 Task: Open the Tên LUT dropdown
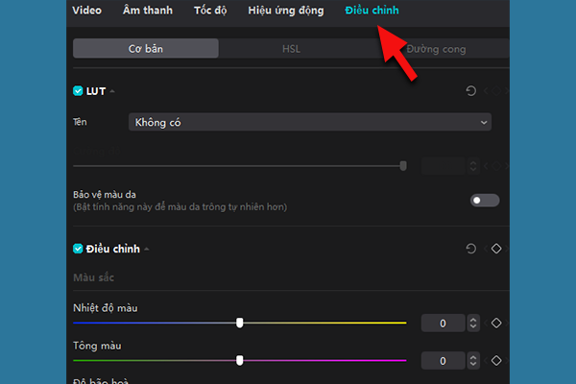(309, 122)
